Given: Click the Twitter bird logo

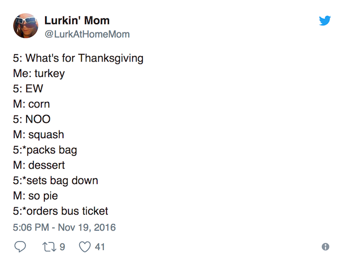Looking at the screenshot, I should (324, 21).
